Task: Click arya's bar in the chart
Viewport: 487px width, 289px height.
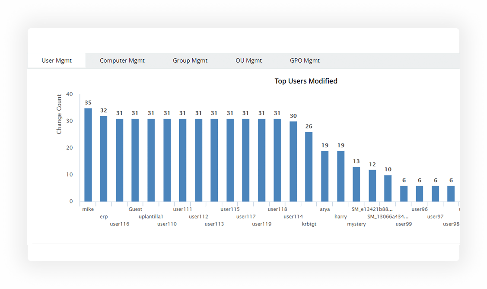Action: (324, 175)
